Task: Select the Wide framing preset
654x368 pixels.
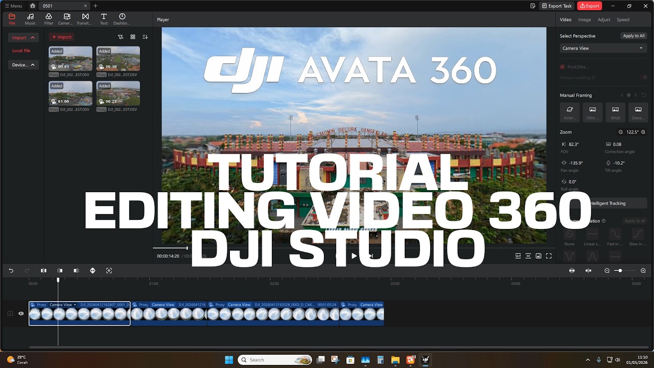Action: (x=615, y=112)
